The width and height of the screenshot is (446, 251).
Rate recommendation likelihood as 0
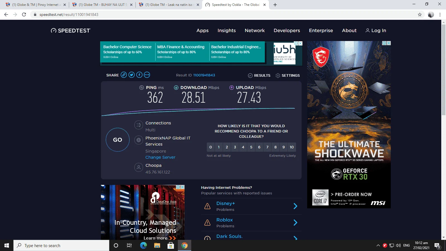click(211, 147)
